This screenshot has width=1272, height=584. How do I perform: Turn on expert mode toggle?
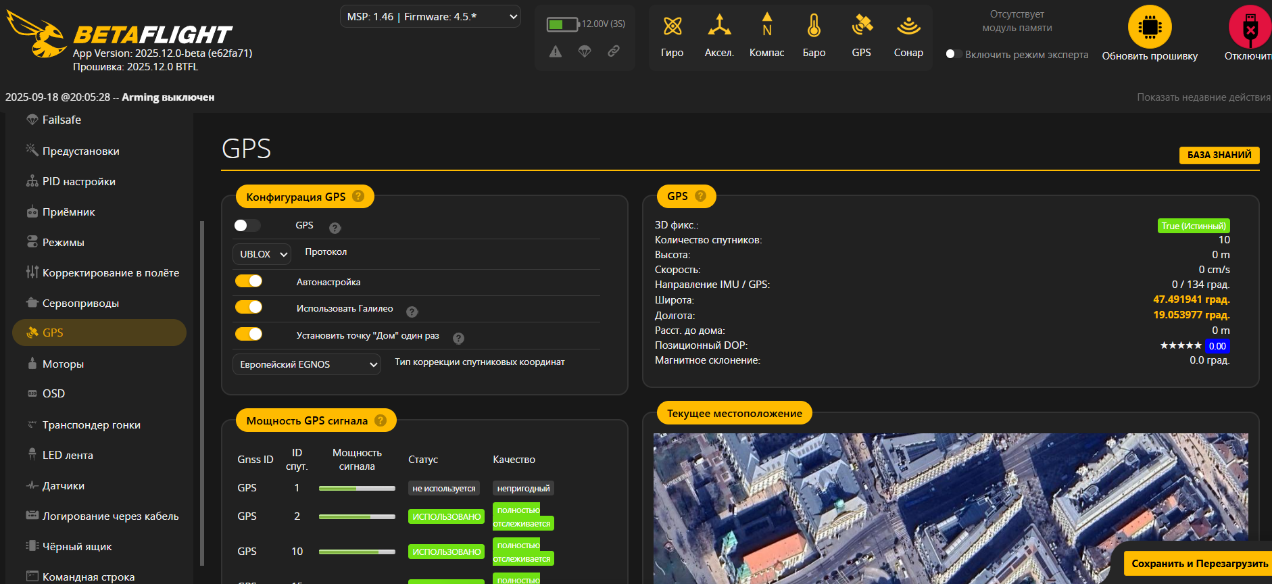pos(953,54)
